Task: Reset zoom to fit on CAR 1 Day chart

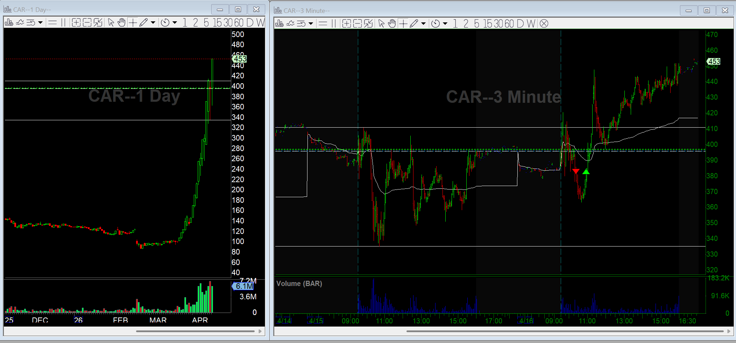Action: [98, 23]
